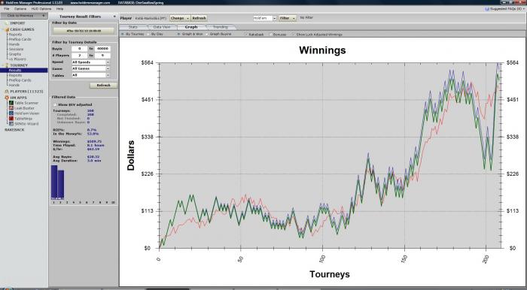
Task: Collapse the Tourney Result Filters panel
Action: (x=114, y=16)
